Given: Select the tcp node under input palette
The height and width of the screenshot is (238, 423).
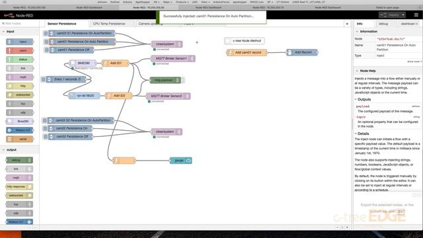Looking at the screenshot, I should click(x=20, y=104).
